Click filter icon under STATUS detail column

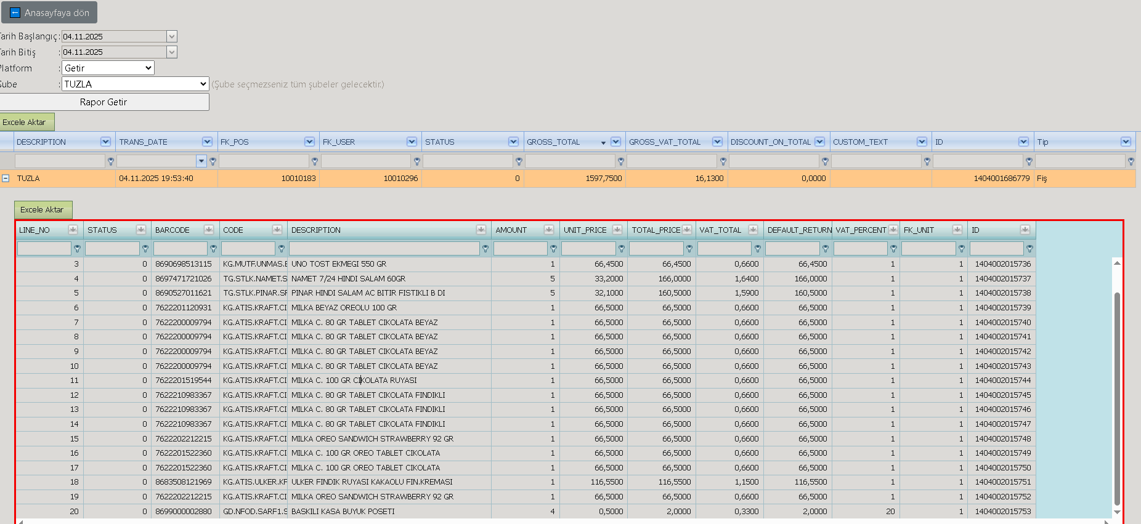coord(145,249)
